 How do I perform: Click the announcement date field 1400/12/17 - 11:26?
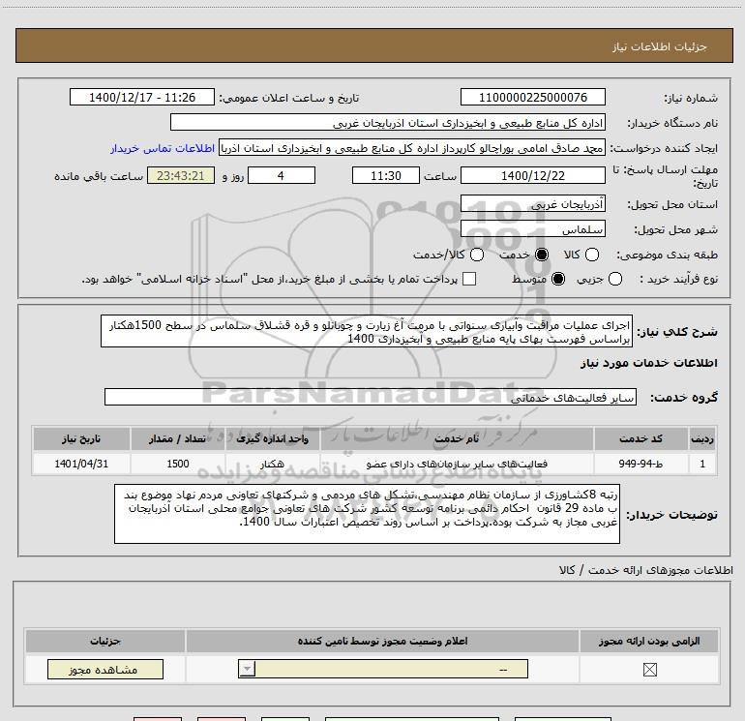(x=142, y=97)
